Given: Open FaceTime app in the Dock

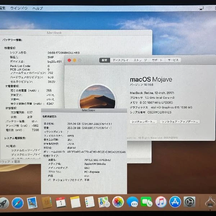Looking at the screenshot, I should pyautogui.click(x=147, y=202).
